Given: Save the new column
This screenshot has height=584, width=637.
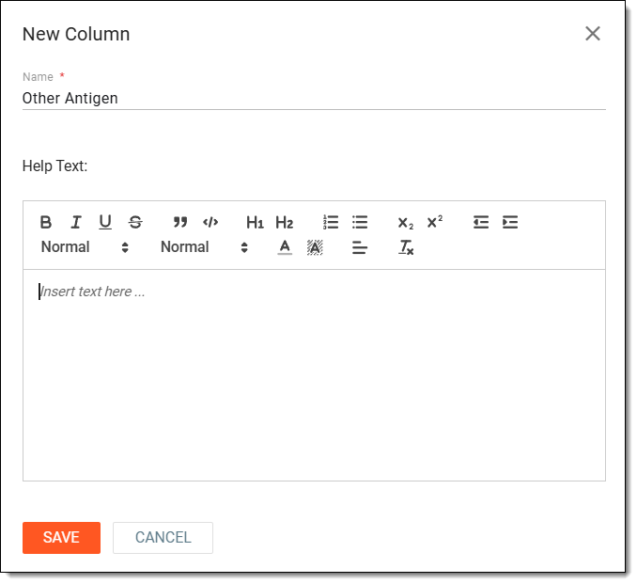Looking at the screenshot, I should tap(61, 538).
